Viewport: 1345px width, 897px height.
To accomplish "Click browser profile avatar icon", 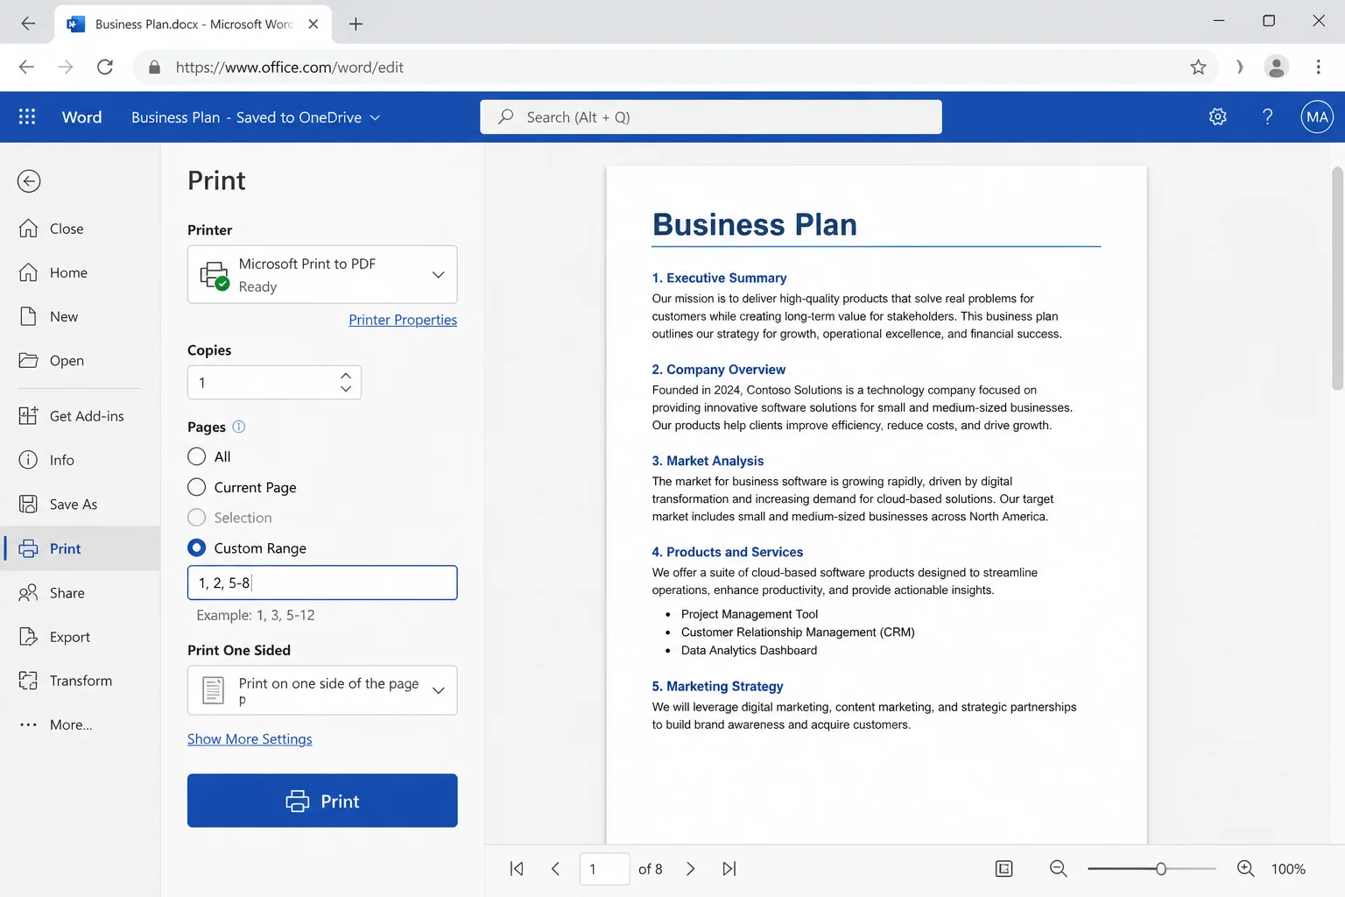I will point(1276,67).
